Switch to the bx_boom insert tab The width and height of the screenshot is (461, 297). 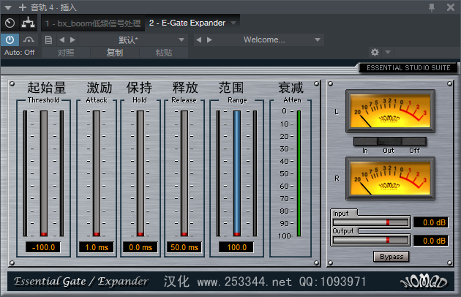coord(93,23)
